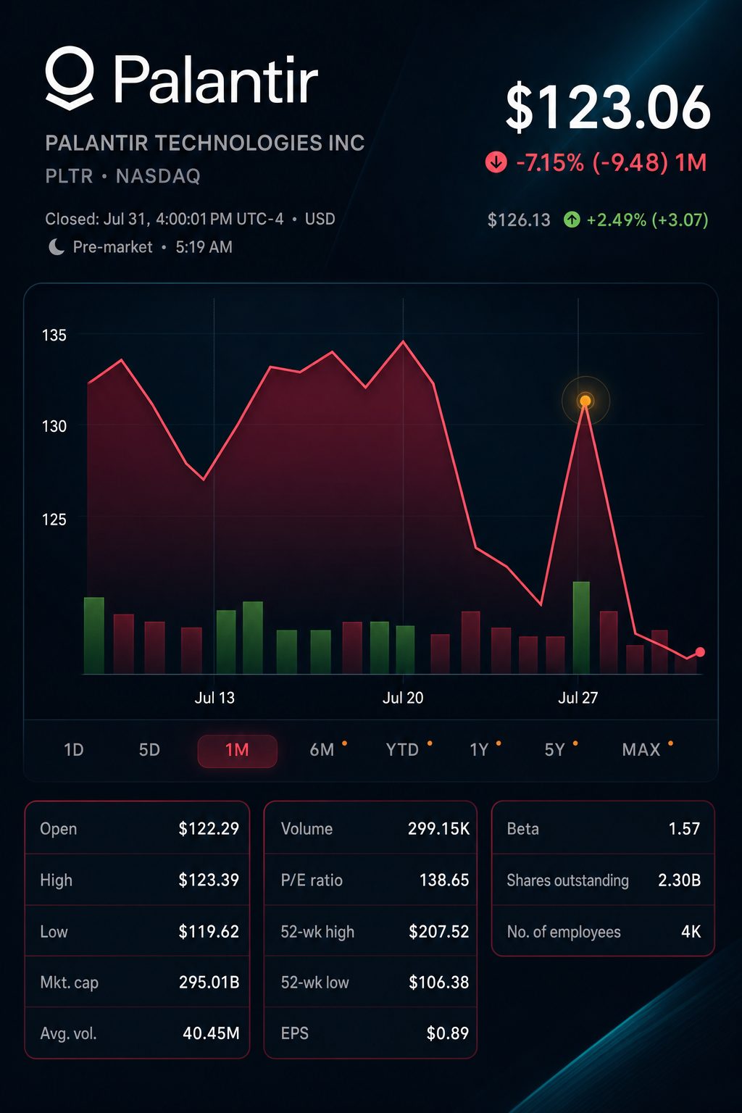Click the Mkt. cap value 295.01B
Screen dimensions: 742x1113
[x=209, y=983]
